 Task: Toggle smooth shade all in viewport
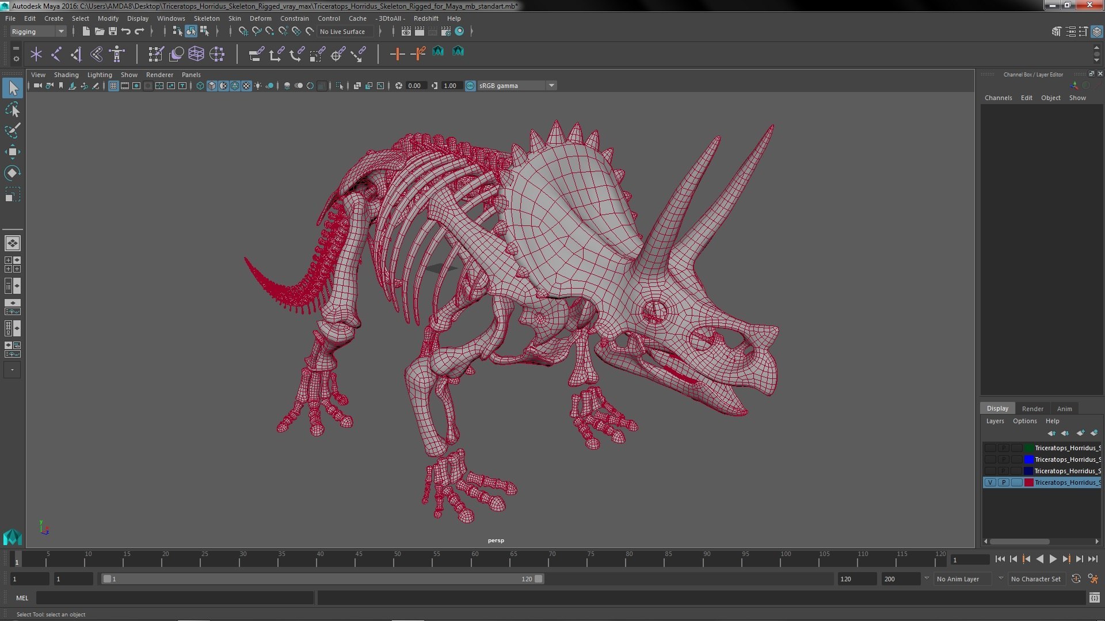(212, 86)
